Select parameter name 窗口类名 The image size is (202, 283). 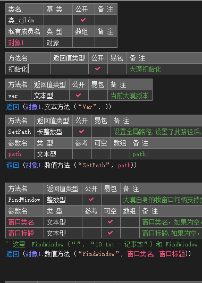tap(25, 222)
